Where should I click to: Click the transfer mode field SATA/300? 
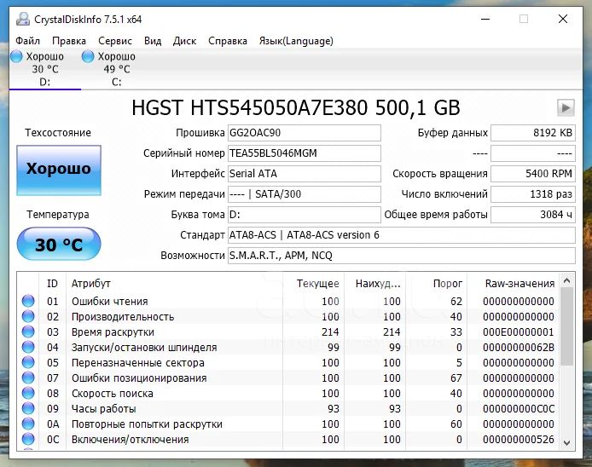tap(305, 194)
